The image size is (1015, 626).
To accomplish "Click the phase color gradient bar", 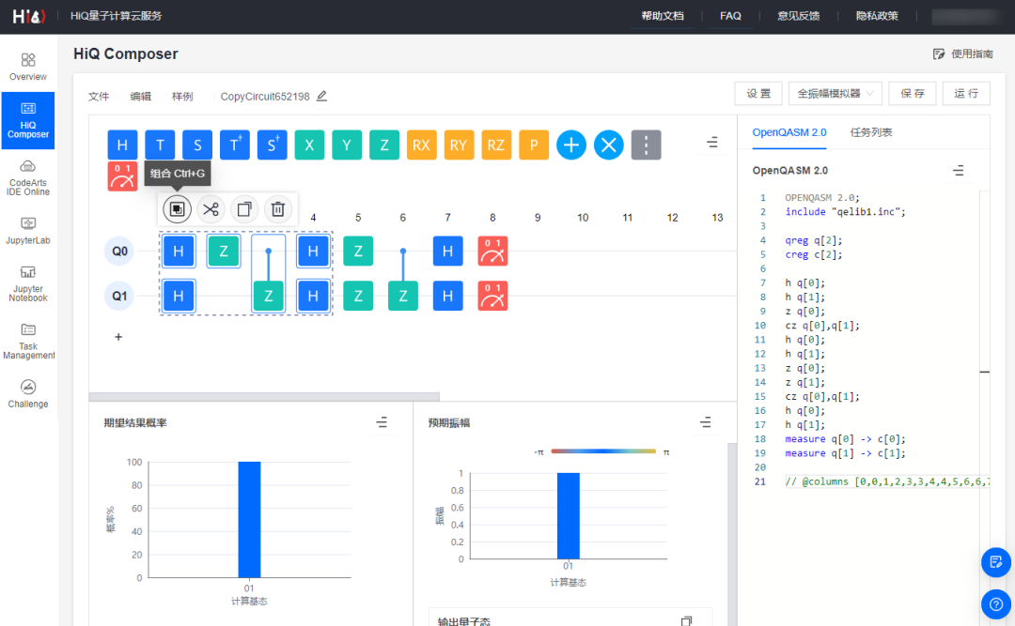I will pyautogui.click(x=603, y=451).
